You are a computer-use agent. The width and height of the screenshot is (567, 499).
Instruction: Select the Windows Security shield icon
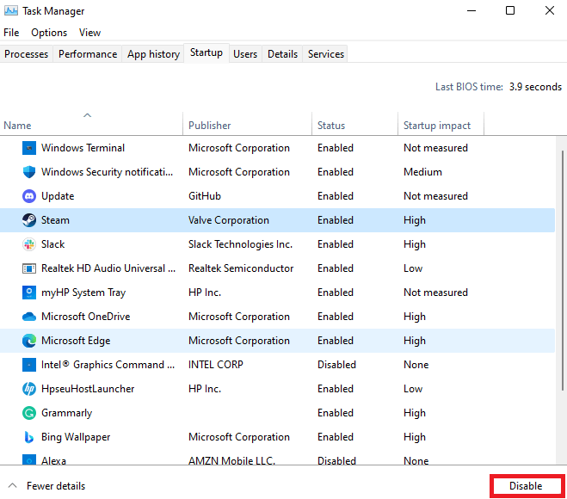[28, 172]
